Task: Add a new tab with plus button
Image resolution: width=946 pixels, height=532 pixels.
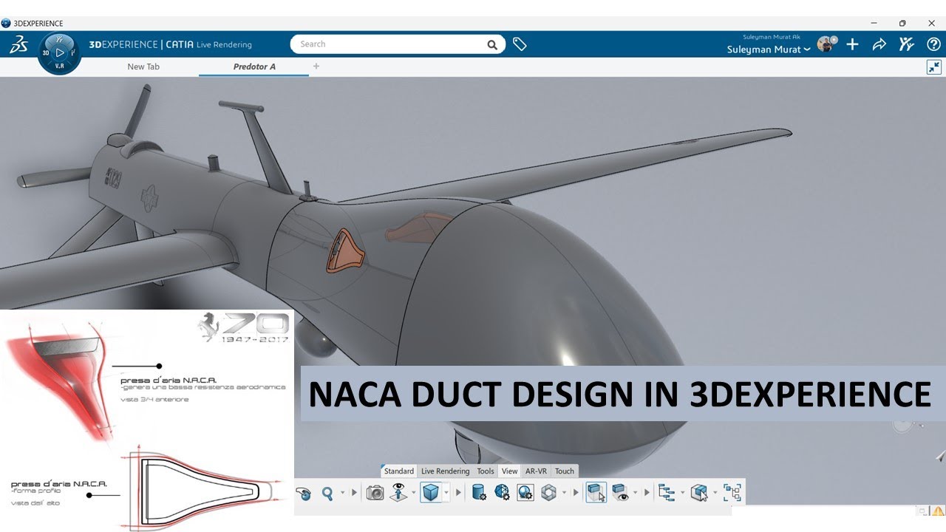Action: pyautogui.click(x=316, y=66)
